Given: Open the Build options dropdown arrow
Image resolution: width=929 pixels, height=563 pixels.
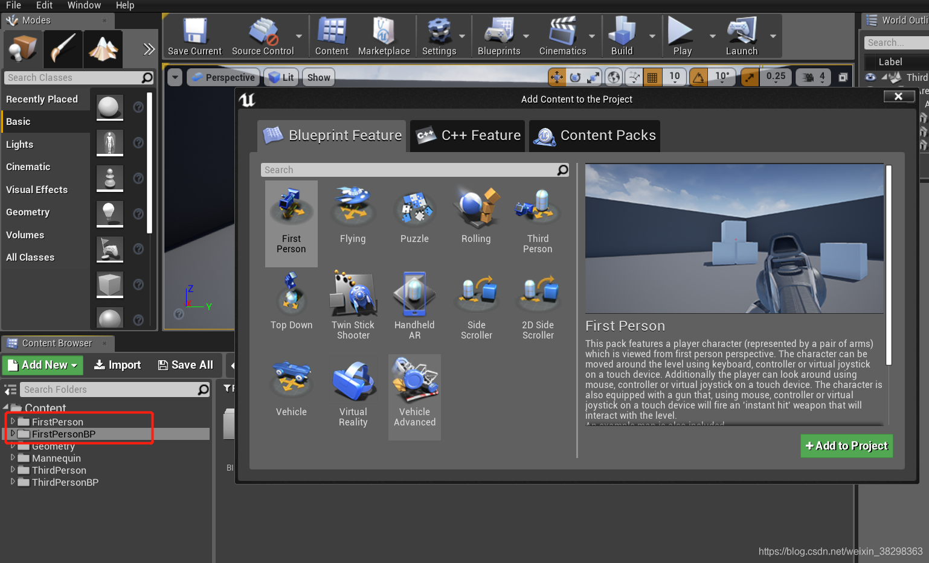Looking at the screenshot, I should pos(652,37).
